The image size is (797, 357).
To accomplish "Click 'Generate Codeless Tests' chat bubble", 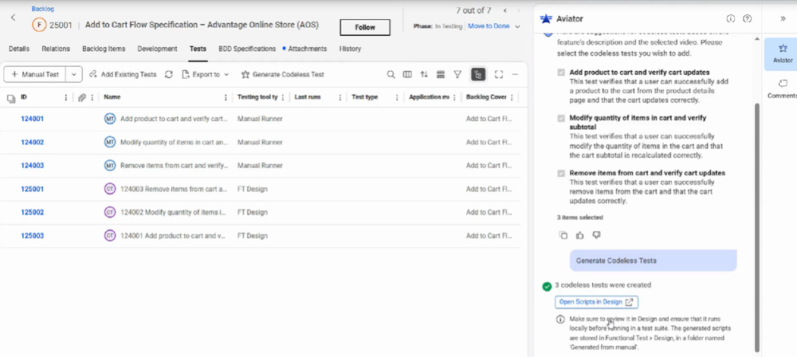I will (x=654, y=261).
